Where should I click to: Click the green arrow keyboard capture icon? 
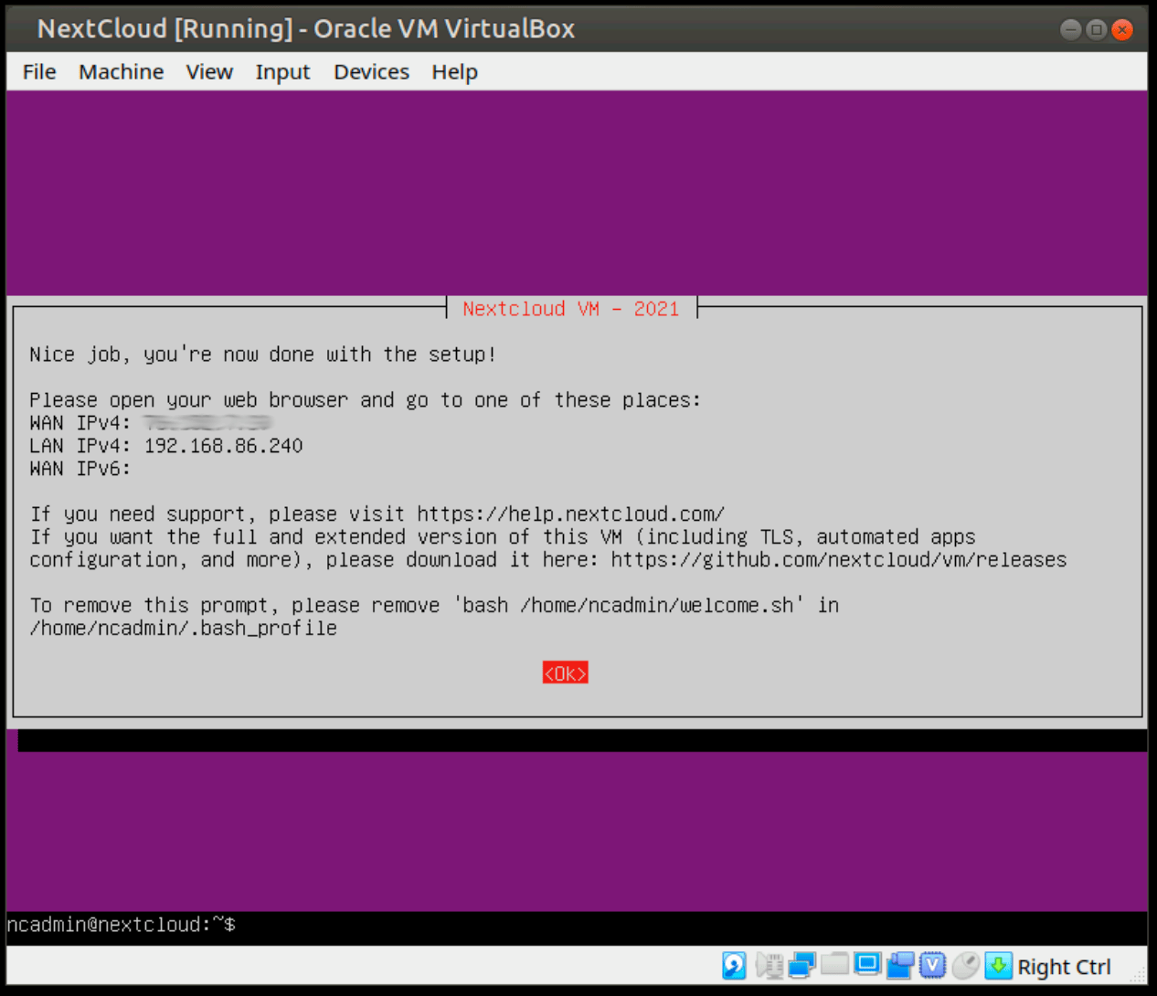point(998,966)
